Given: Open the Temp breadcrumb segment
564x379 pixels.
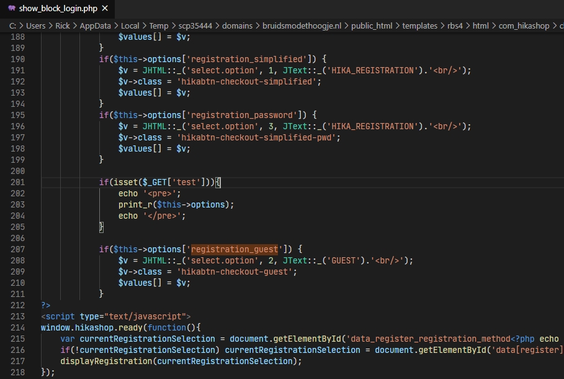Looking at the screenshot, I should tap(159, 26).
